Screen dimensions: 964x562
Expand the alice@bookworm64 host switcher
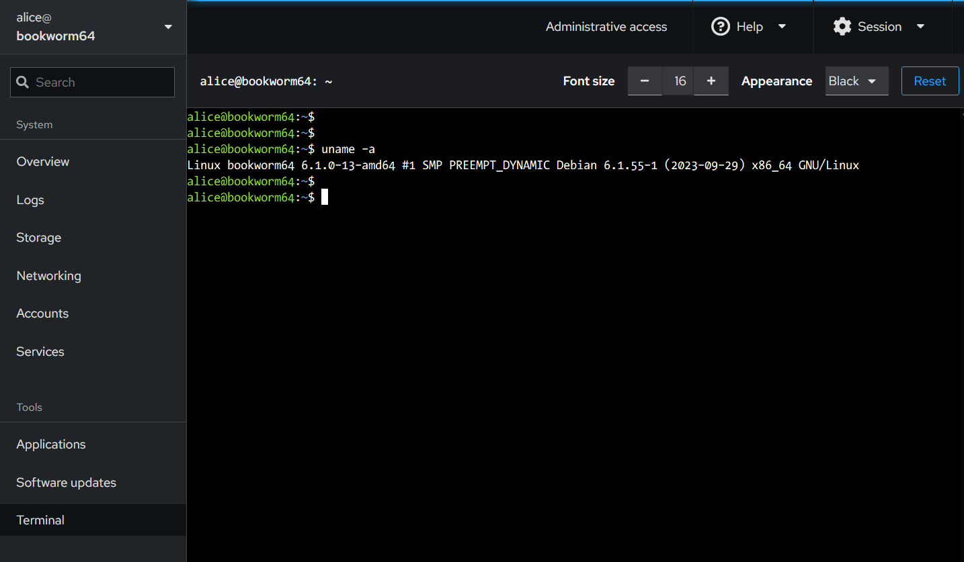click(168, 27)
